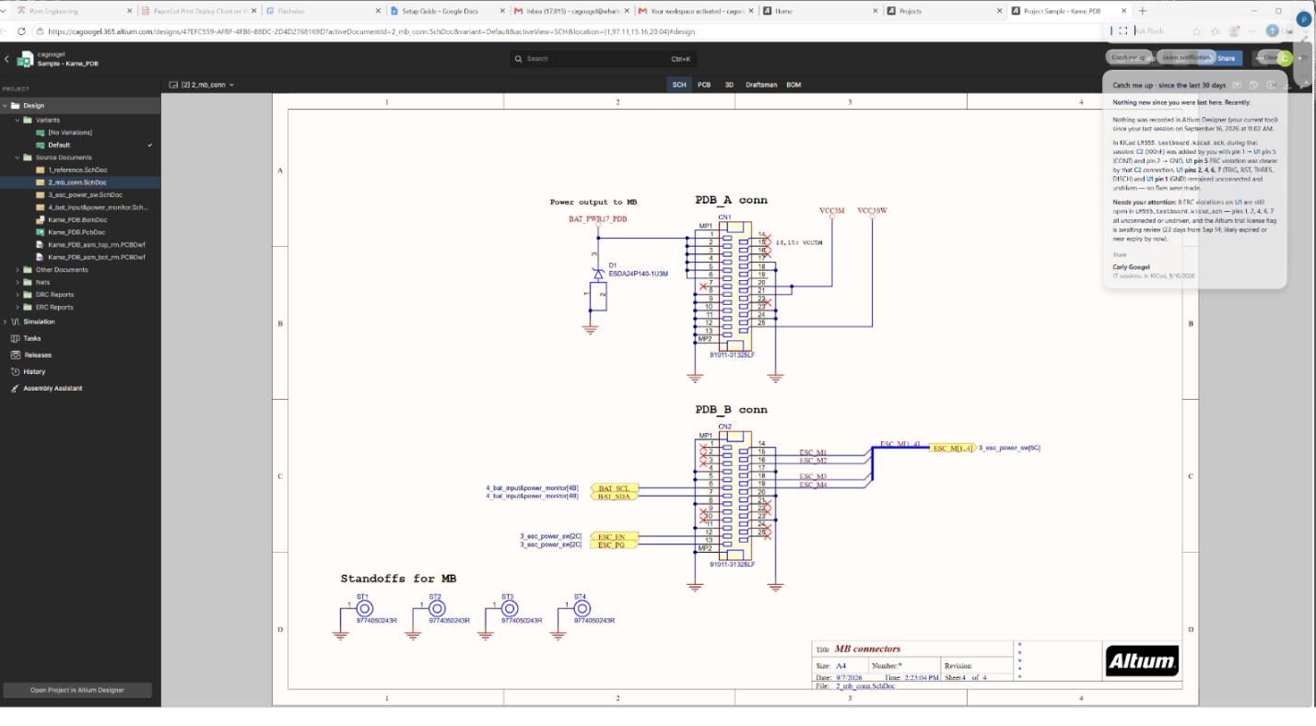Expand the Simulation section
Screen dimensions: 1316x726
tap(5, 322)
